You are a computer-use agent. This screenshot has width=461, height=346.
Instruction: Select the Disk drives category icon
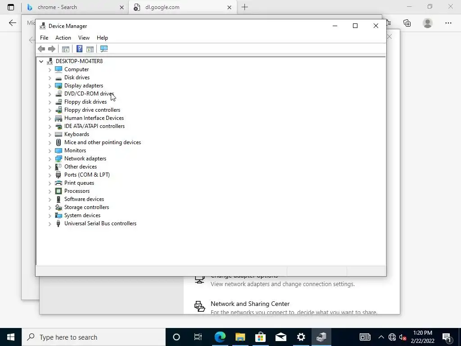(x=59, y=77)
